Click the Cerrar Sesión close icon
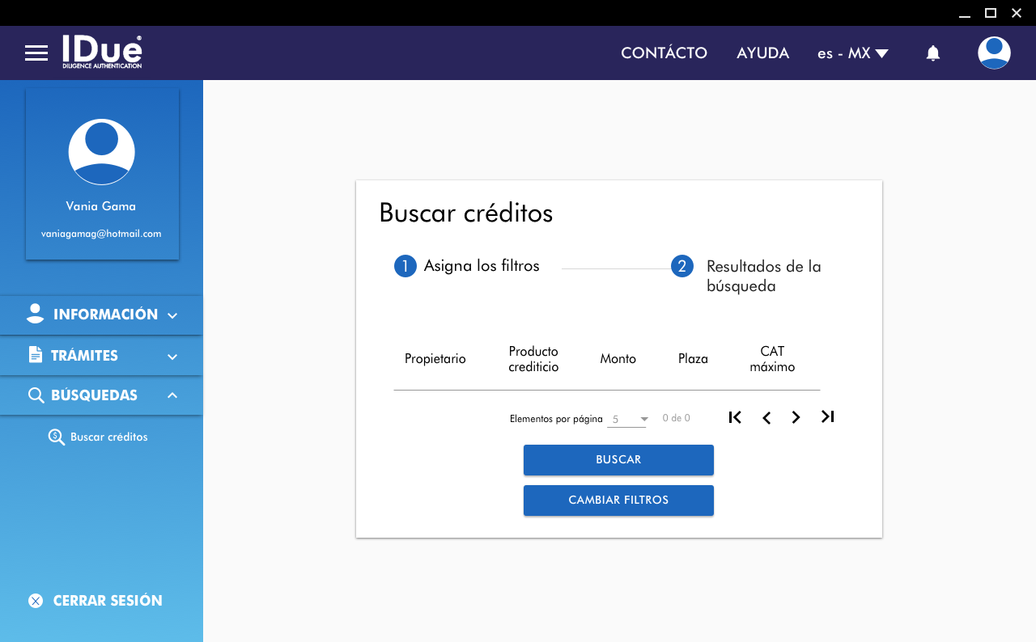The image size is (1036, 642). point(36,601)
